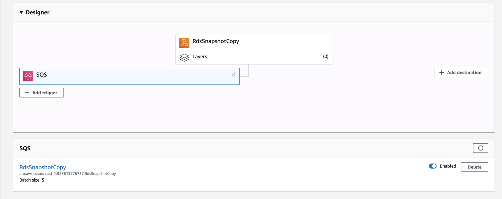Delete the RdsSnapshotCopy SQS trigger
The height and width of the screenshot is (199, 502).
474,167
